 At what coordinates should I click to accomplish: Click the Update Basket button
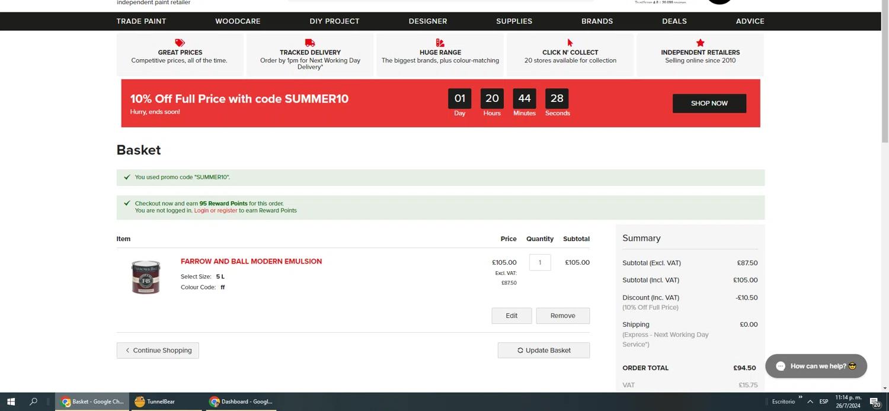coord(543,350)
